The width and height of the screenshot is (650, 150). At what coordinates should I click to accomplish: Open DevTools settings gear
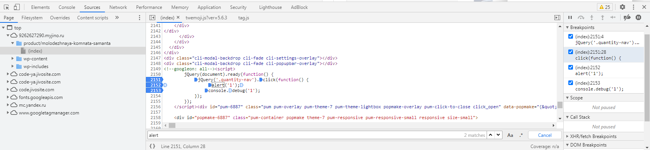[623, 7]
